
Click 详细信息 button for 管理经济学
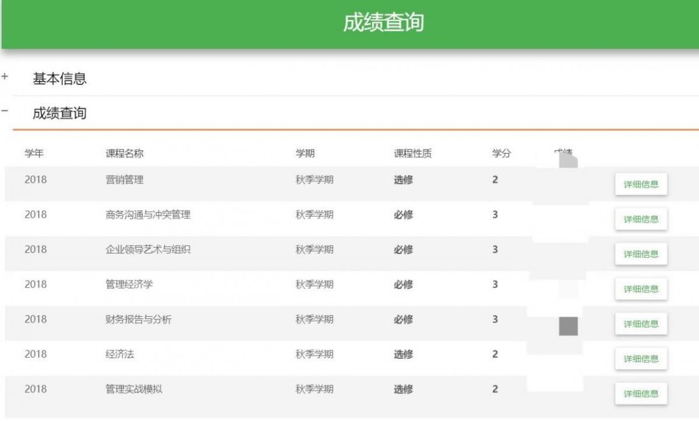pyautogui.click(x=641, y=289)
